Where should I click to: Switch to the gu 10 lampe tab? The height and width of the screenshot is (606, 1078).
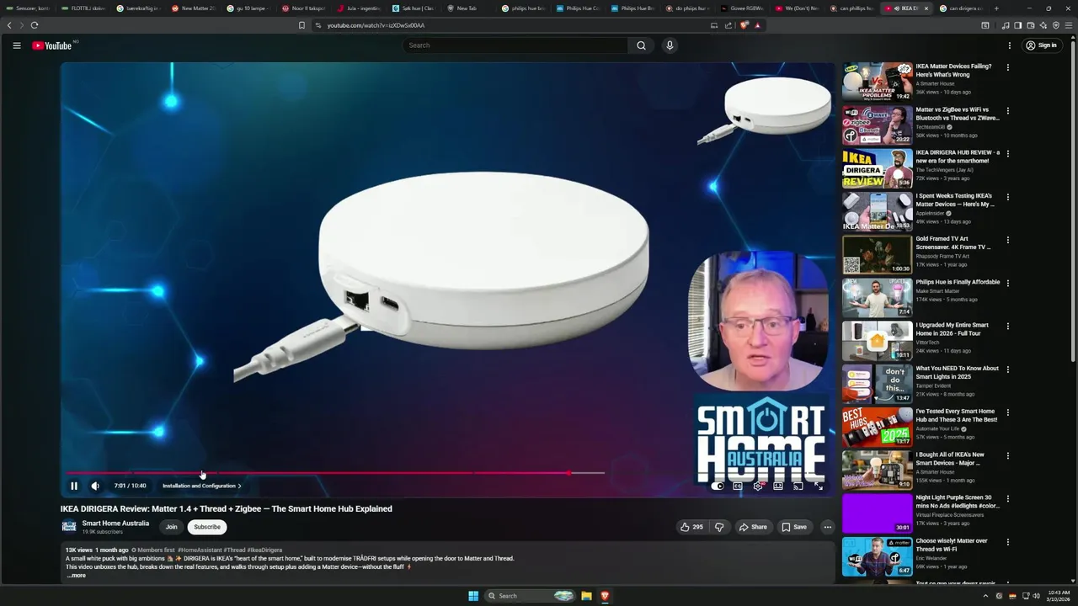248,8
